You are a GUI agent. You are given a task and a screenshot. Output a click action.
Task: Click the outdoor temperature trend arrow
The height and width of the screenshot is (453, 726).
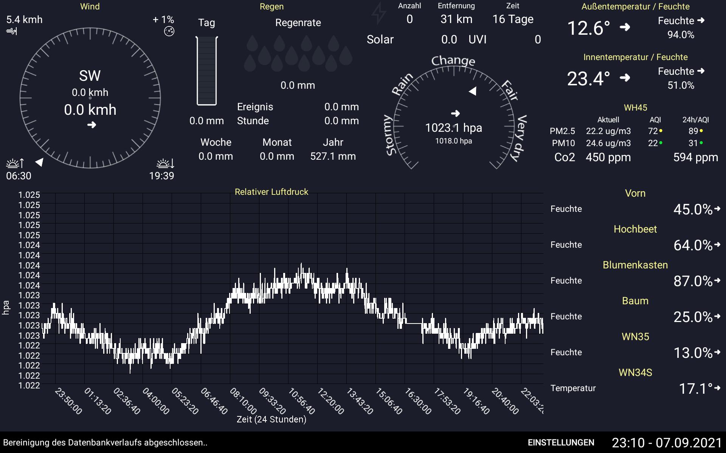pyautogui.click(x=625, y=27)
